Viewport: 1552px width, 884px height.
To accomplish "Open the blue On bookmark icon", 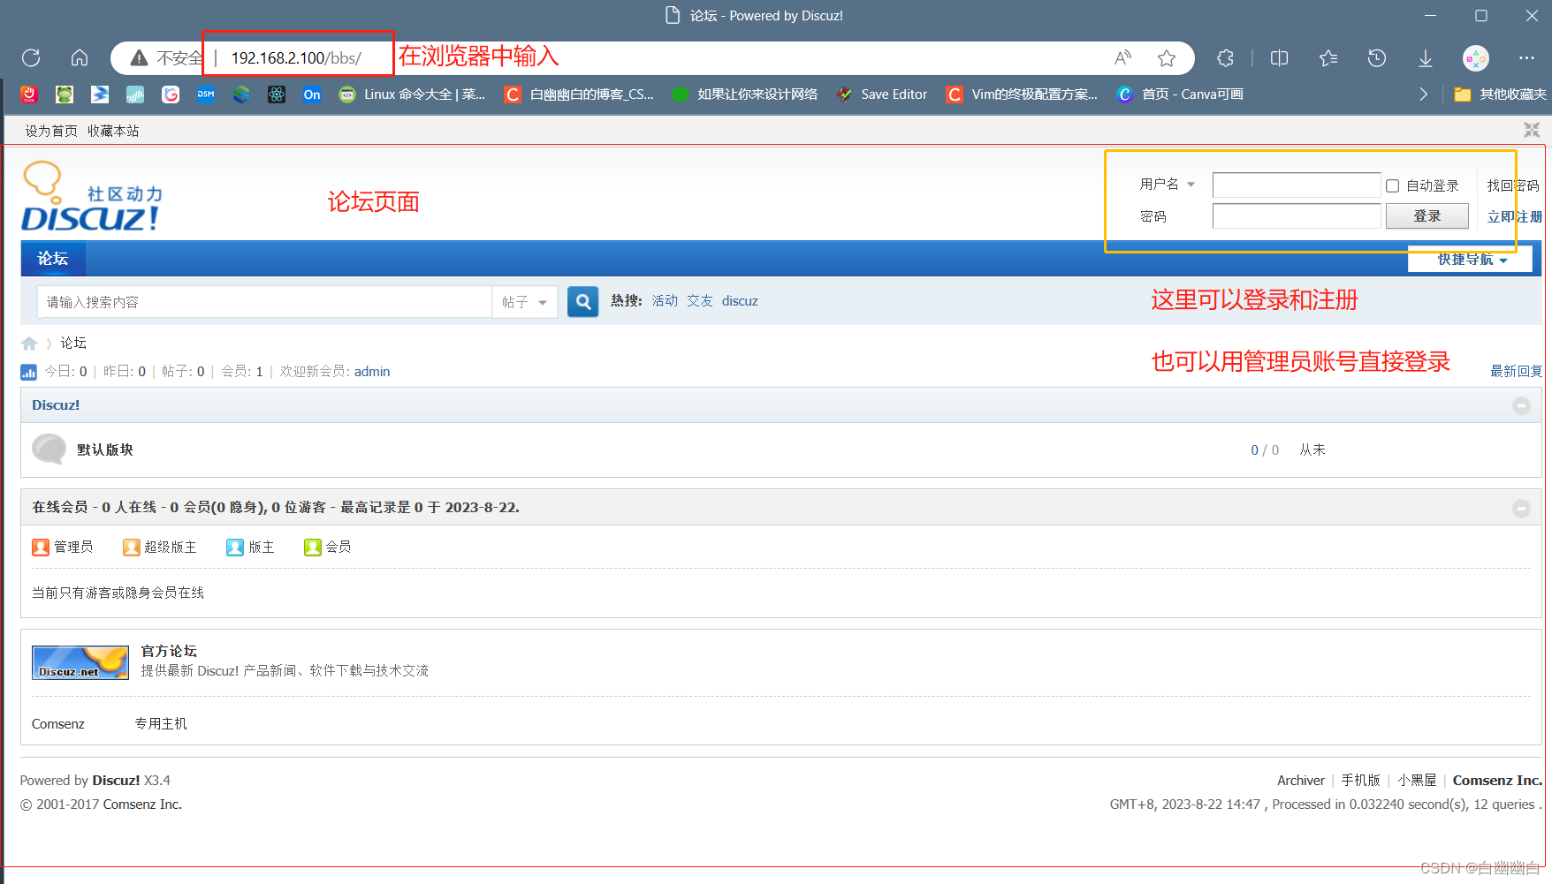I will [x=312, y=94].
